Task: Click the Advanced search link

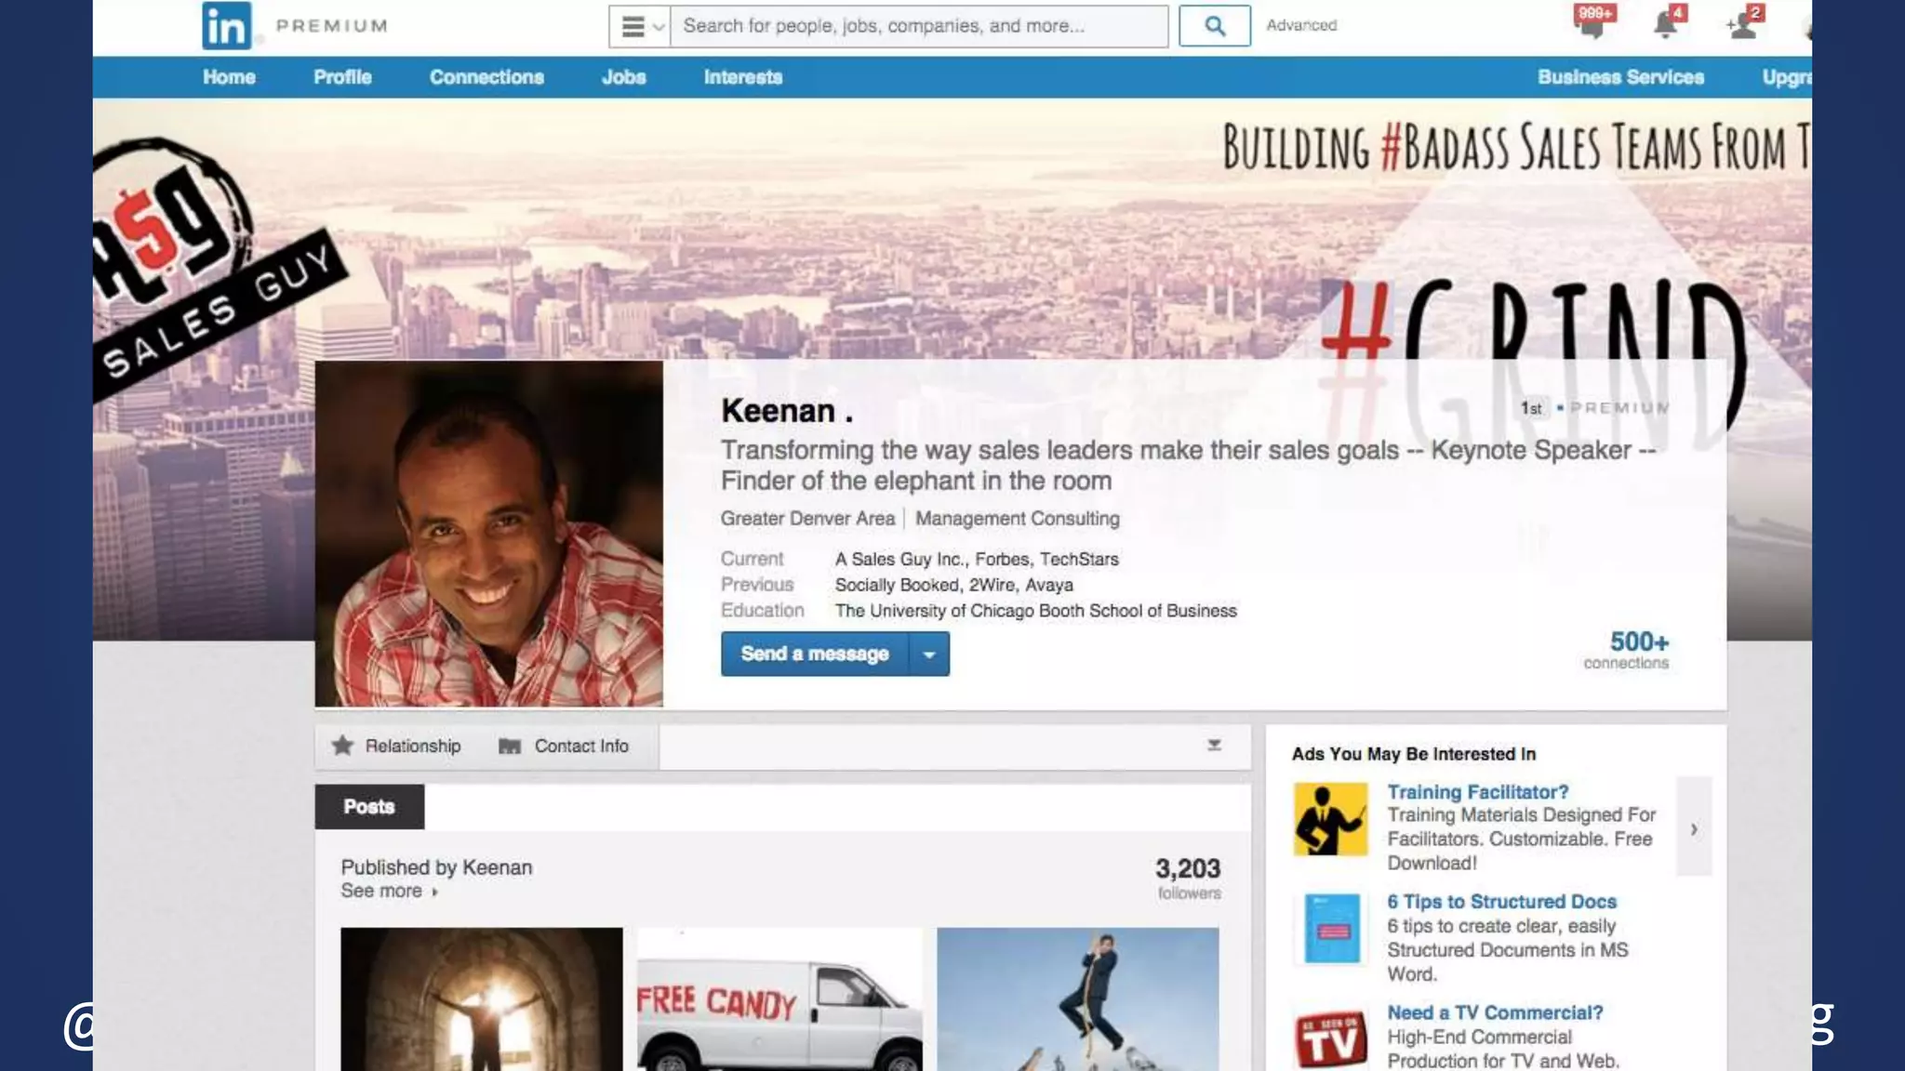Action: (1300, 26)
